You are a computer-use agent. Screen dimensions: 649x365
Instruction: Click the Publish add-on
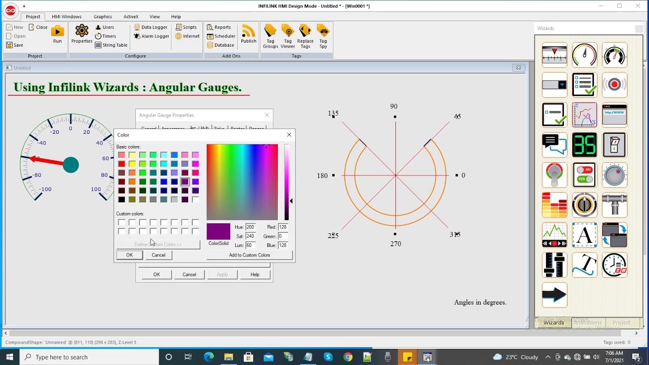coord(248,34)
